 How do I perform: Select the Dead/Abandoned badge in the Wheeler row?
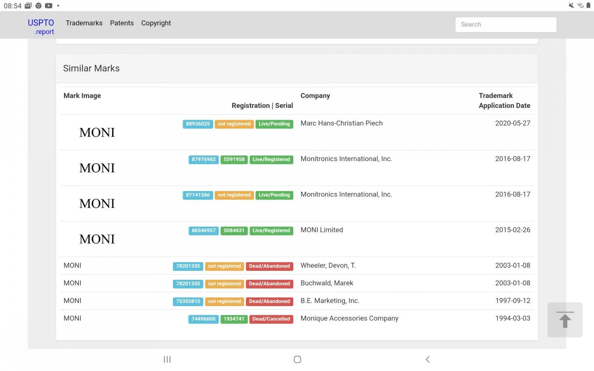point(270,266)
